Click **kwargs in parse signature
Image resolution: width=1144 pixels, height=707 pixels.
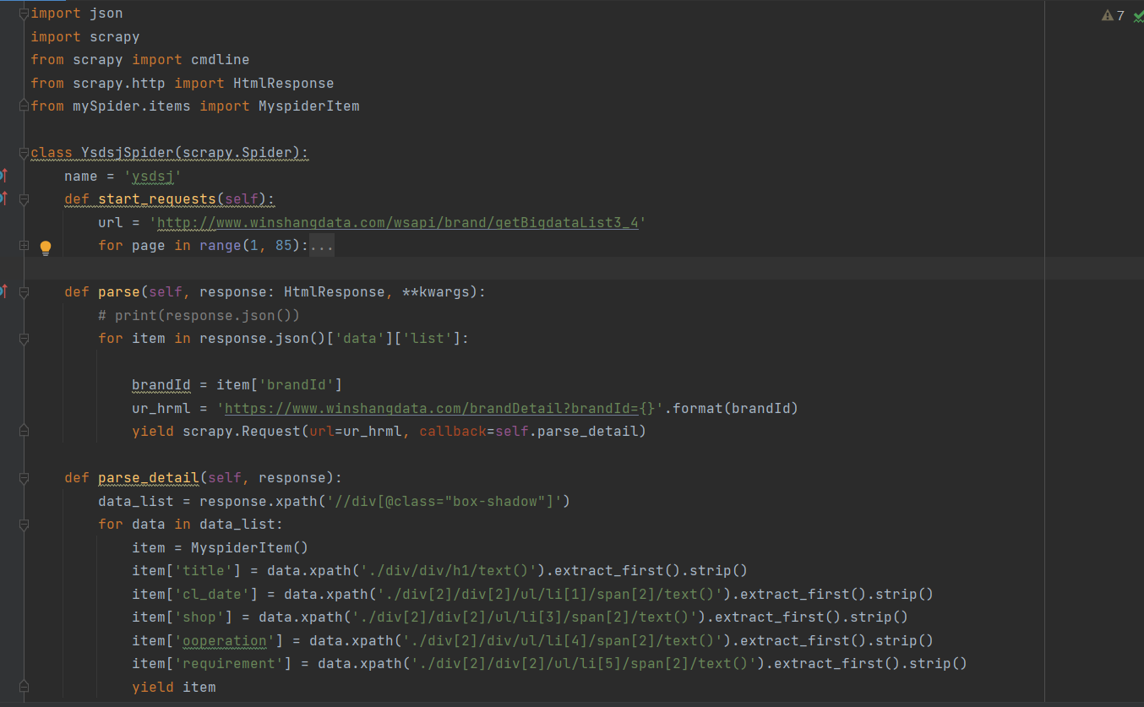[435, 292]
